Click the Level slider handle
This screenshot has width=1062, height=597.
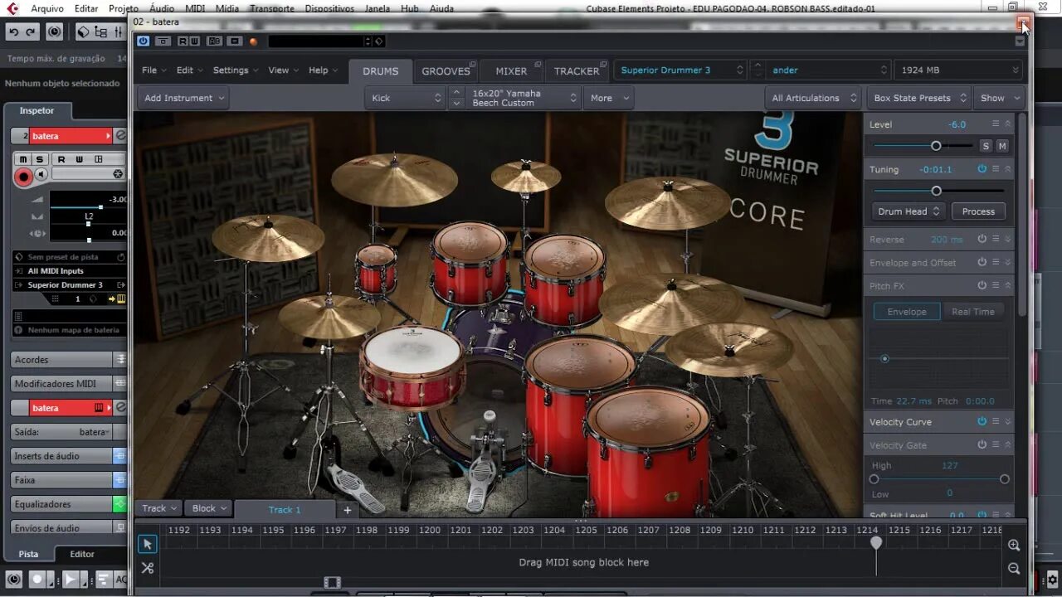(x=936, y=146)
